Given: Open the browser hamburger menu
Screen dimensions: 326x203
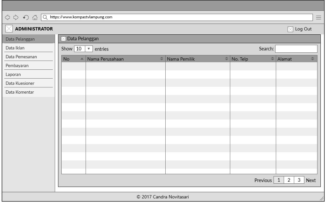Looking at the screenshot, I should tap(318, 17).
